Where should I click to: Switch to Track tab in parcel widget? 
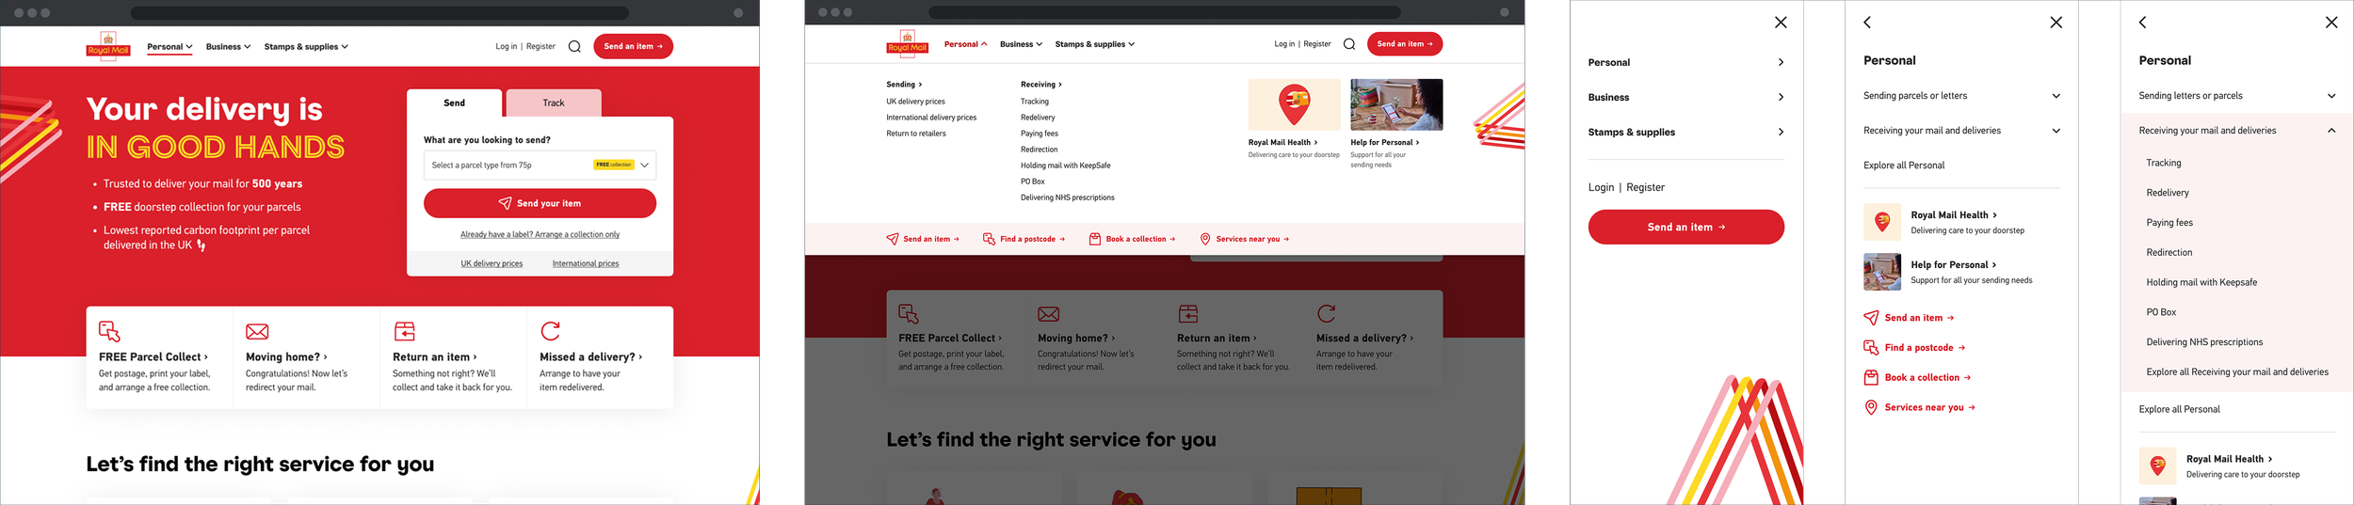click(x=554, y=103)
